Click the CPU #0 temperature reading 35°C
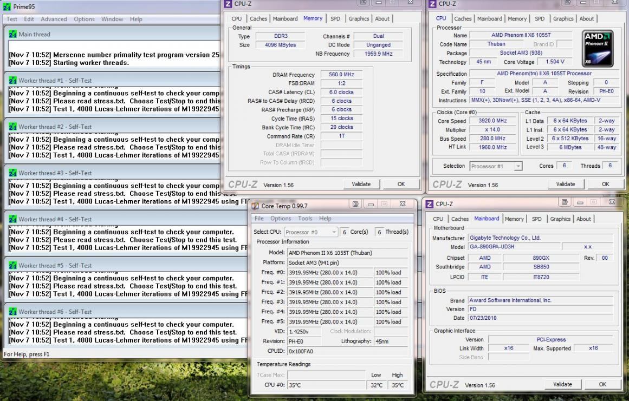The height and width of the screenshot is (401, 629). [x=326, y=385]
